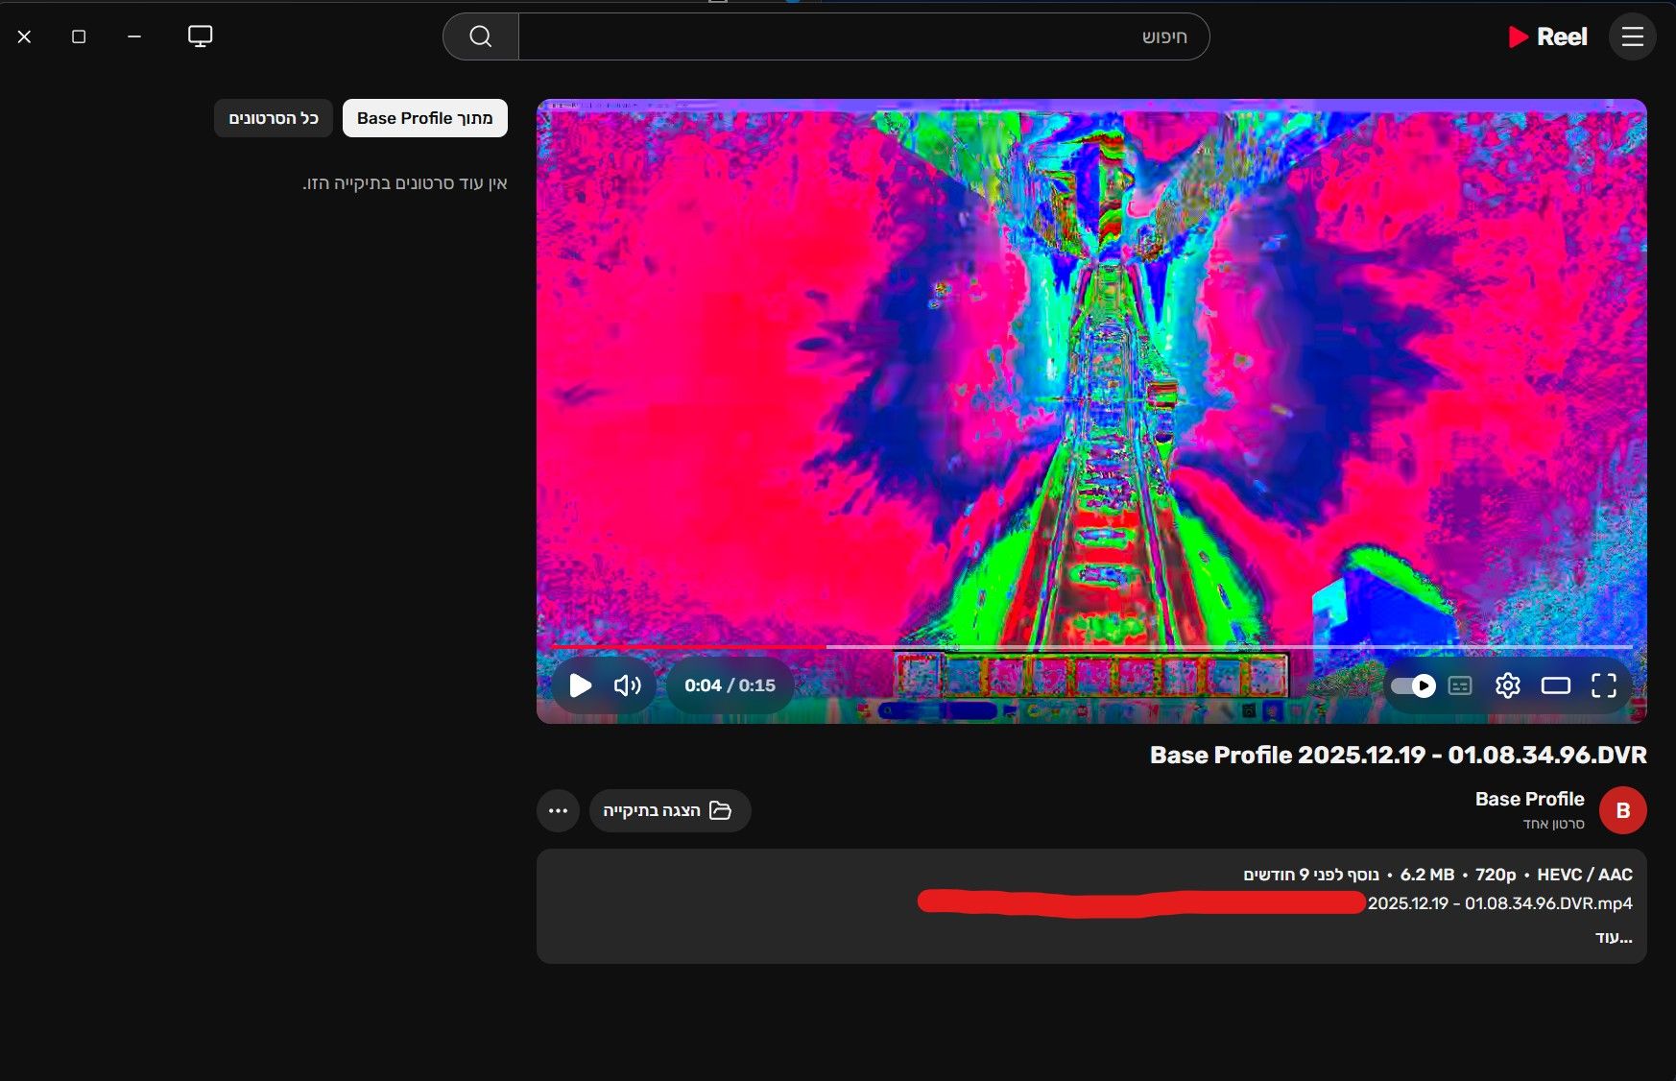1676x1081 pixels.
Task: Click the video title Base Profile 2025.12.19
Action: 1398,755
